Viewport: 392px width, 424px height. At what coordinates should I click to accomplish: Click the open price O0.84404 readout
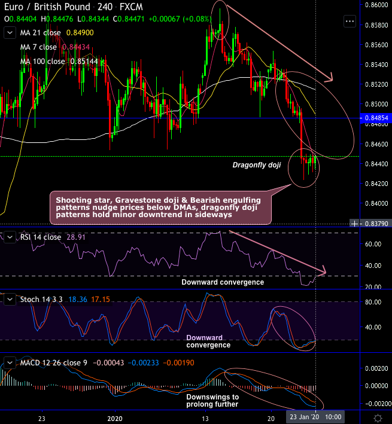tap(20, 19)
